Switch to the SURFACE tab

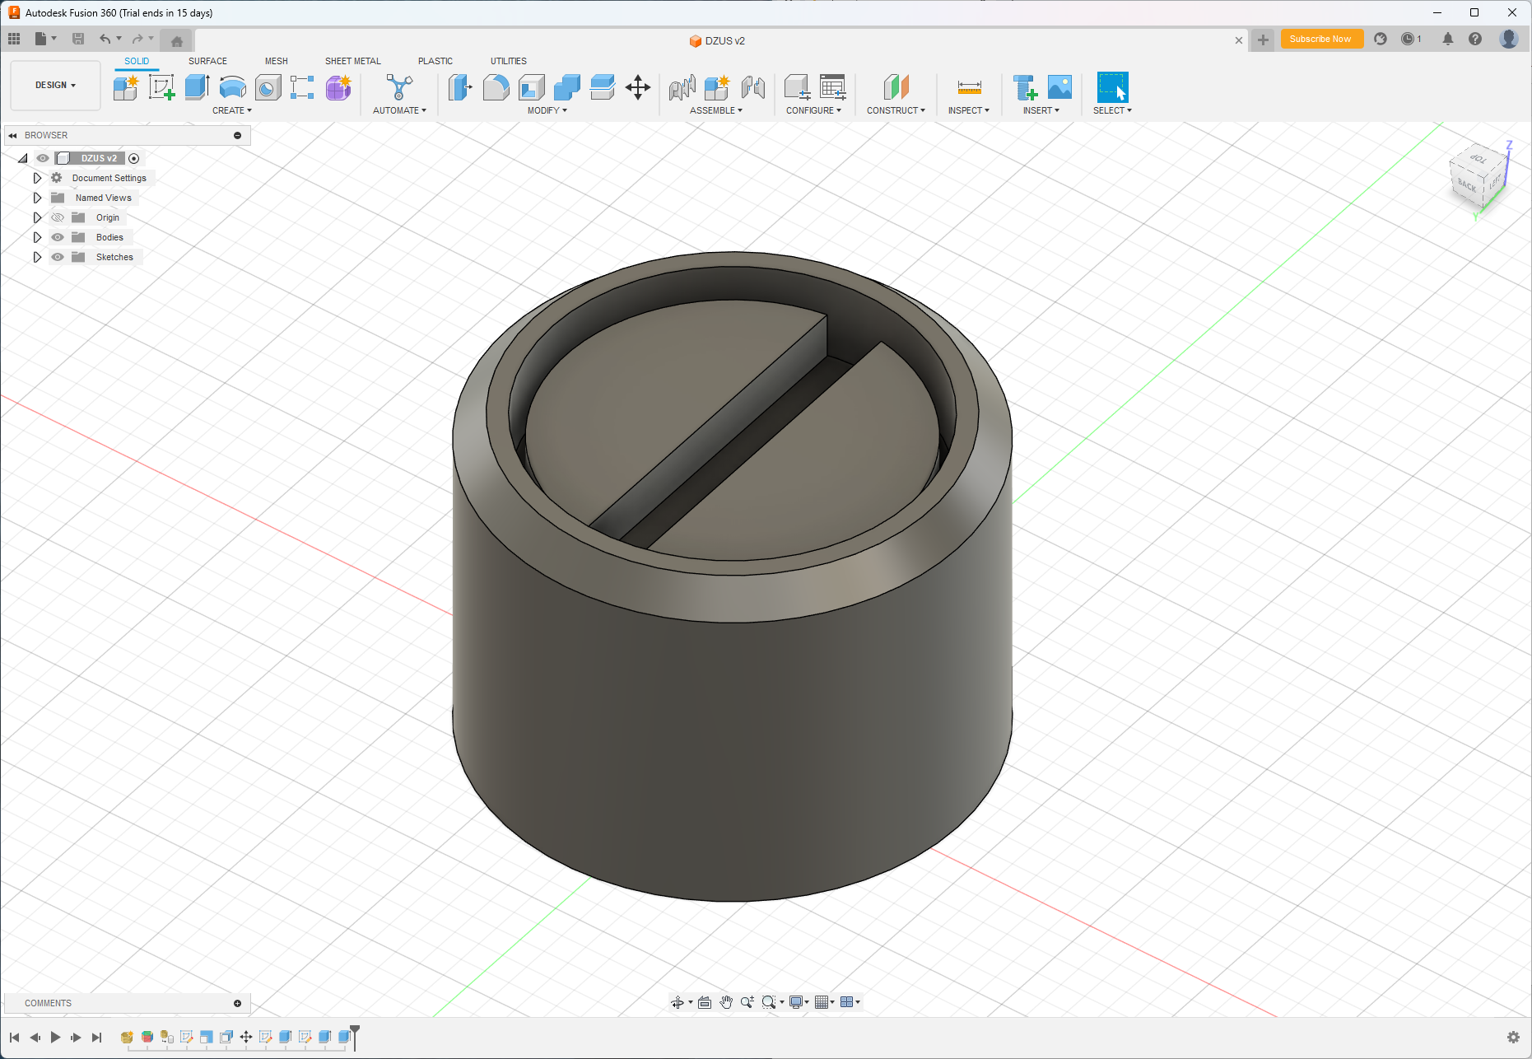[x=207, y=61]
